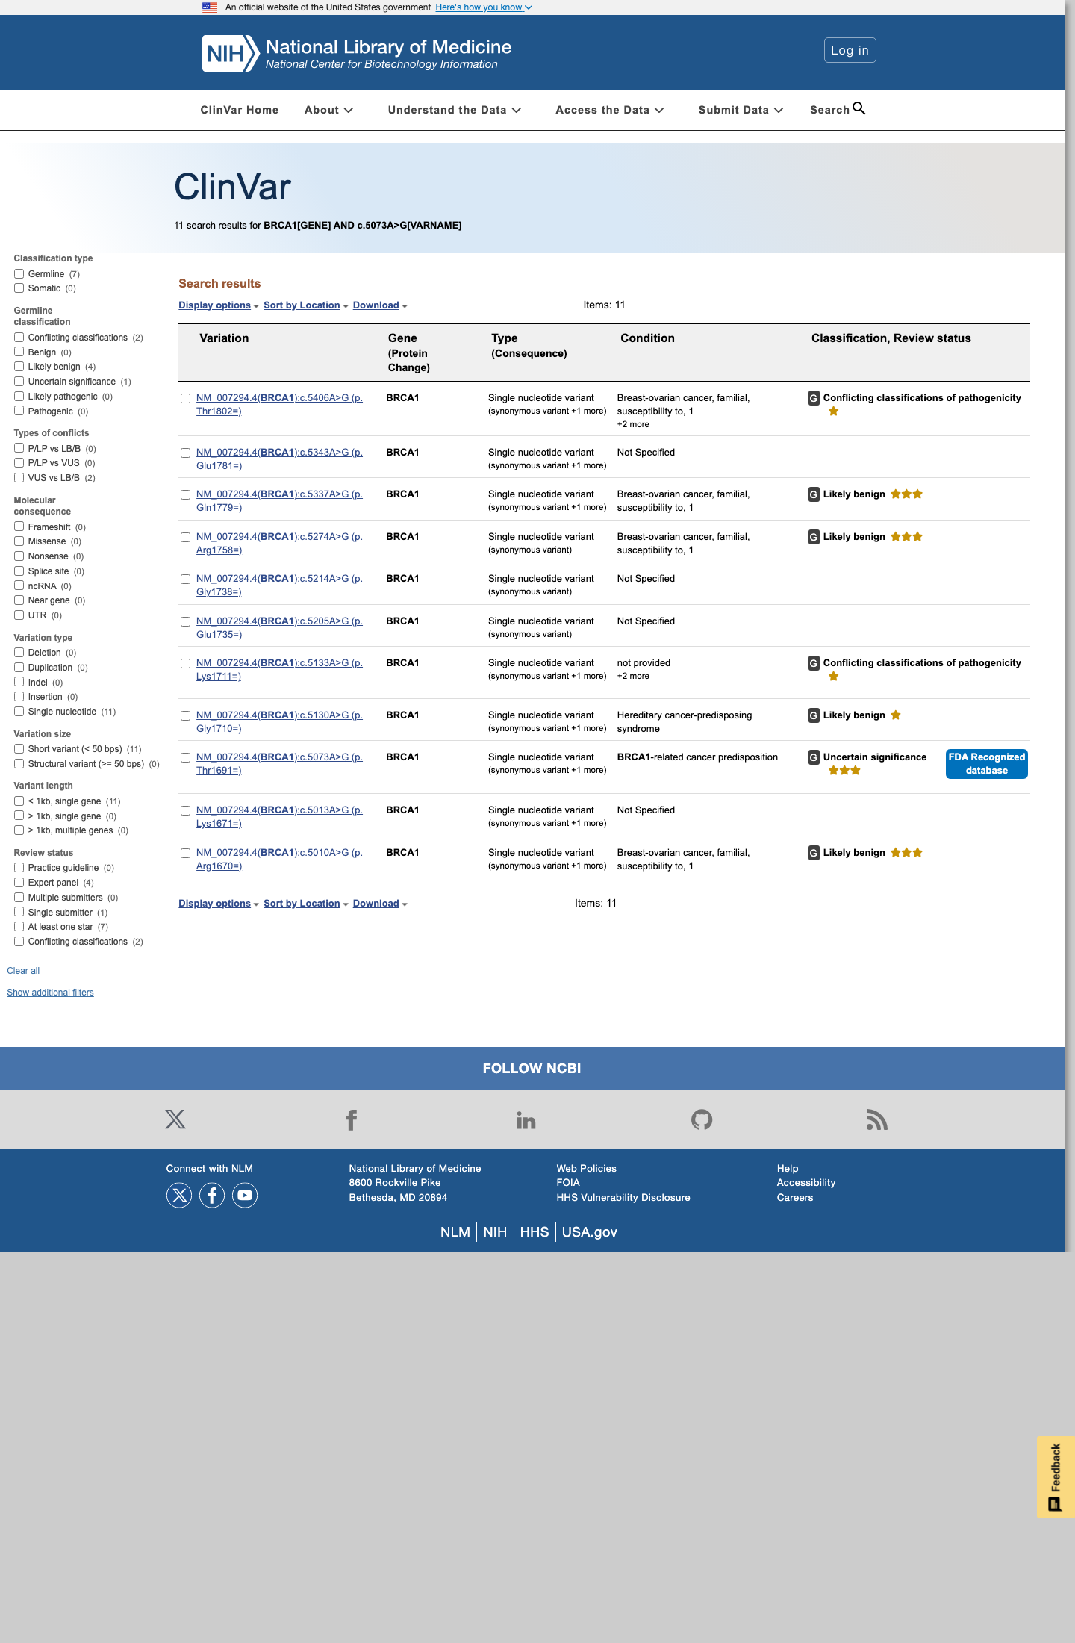The height and width of the screenshot is (1643, 1075).
Task: Click the G germline badge for c.5337A>G row
Action: 814,494
